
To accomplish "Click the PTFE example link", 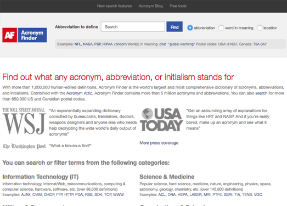I will point(217,194).
